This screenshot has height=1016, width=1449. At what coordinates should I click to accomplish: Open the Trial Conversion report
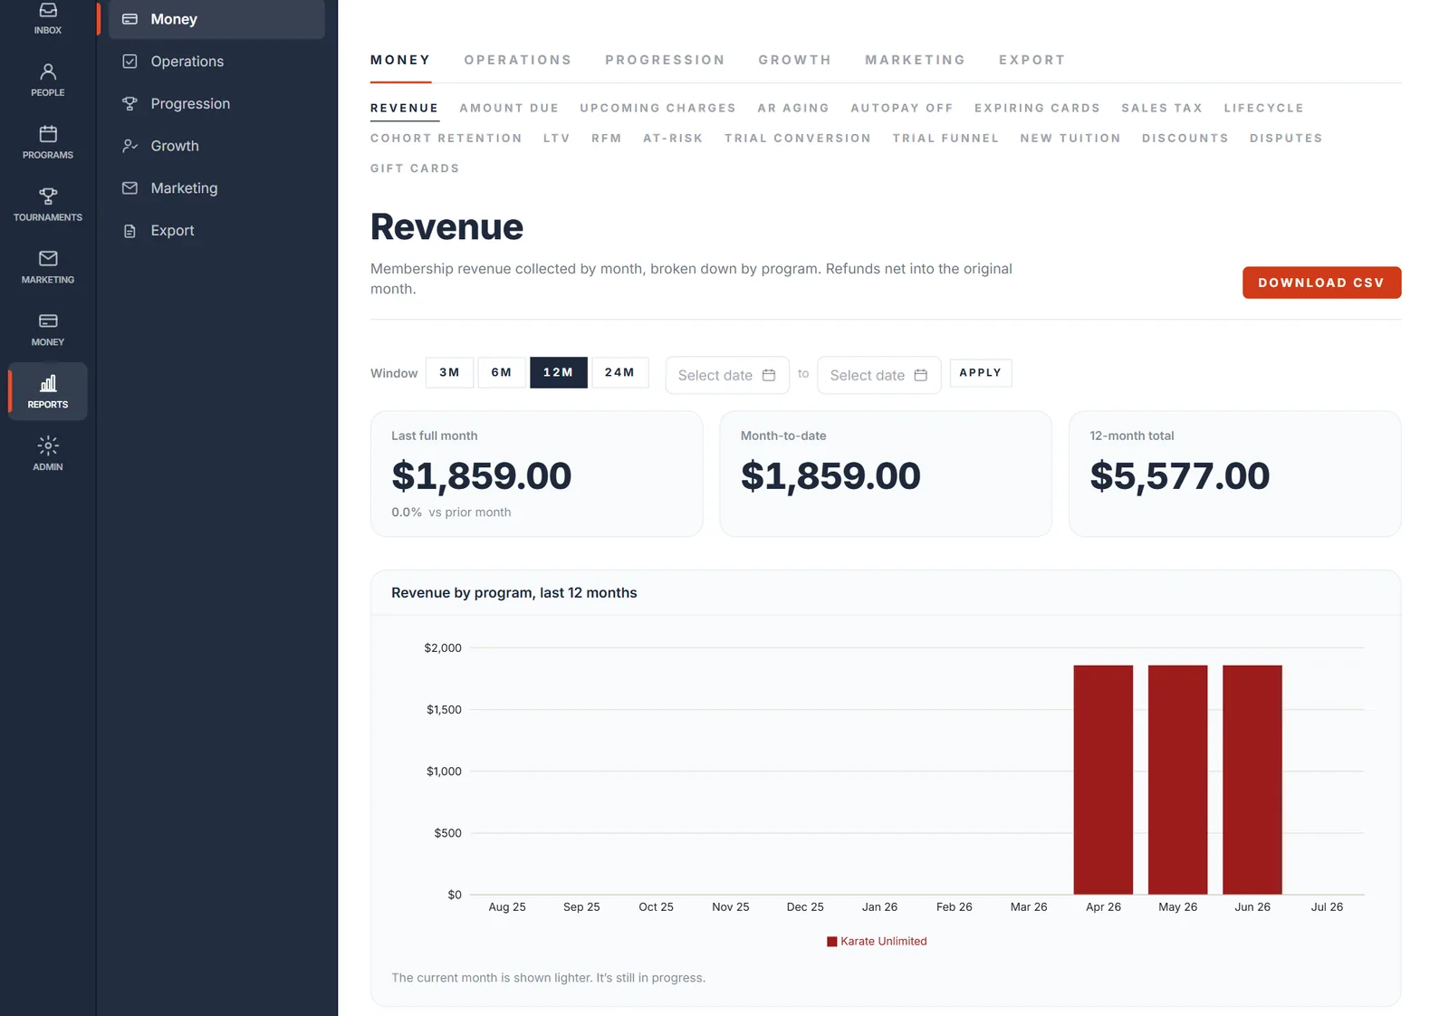pos(798,139)
